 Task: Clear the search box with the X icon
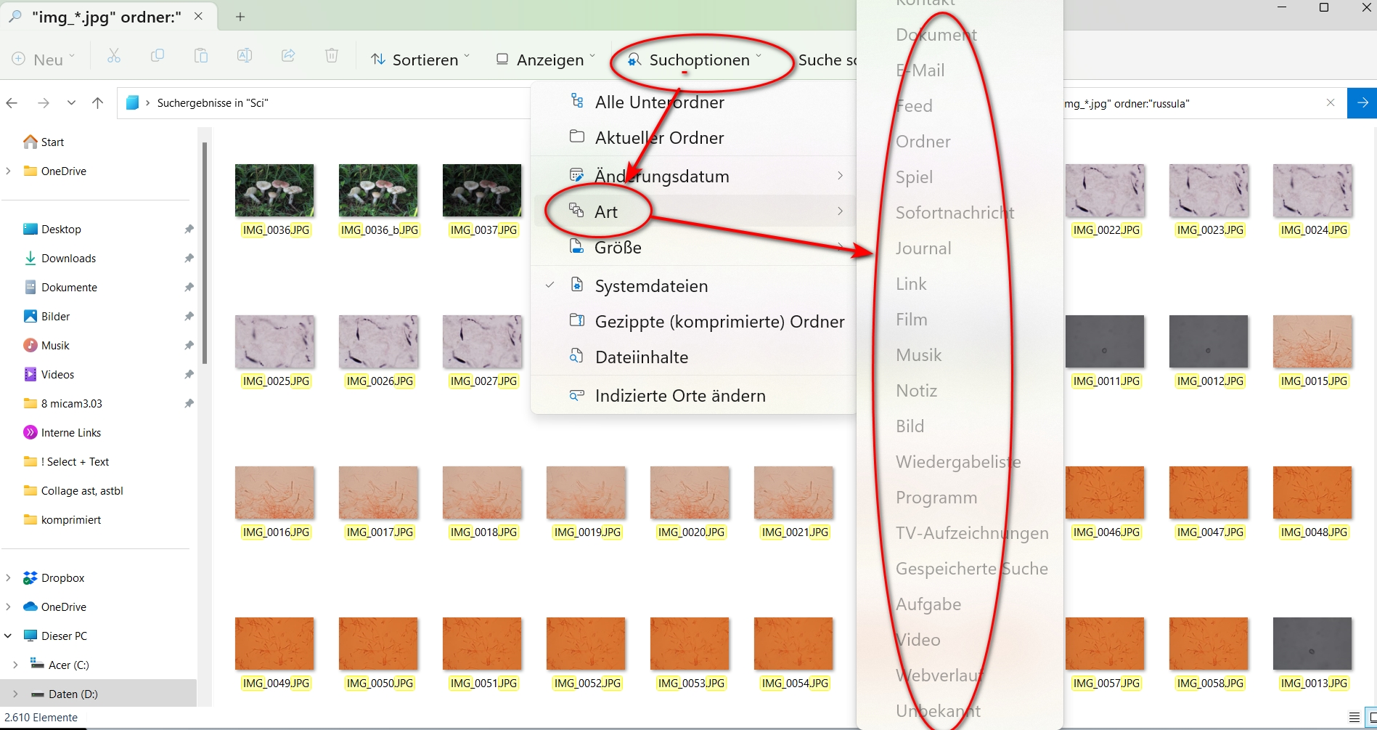1331,103
